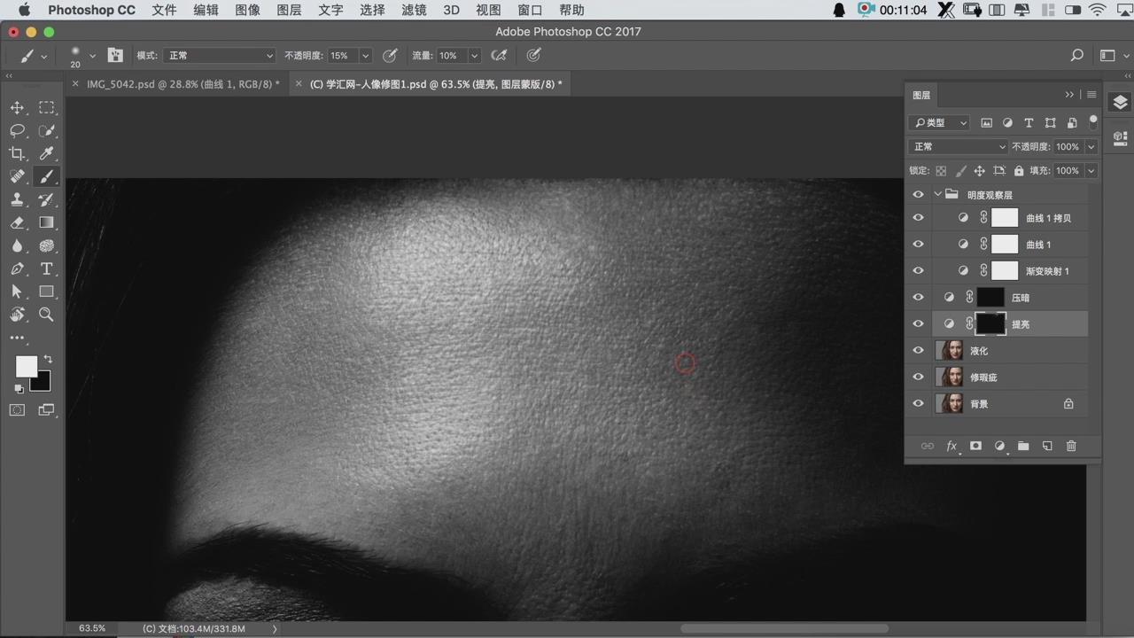This screenshot has height=638, width=1134.
Task: Open the layer blend mode dropdown
Action: point(959,146)
